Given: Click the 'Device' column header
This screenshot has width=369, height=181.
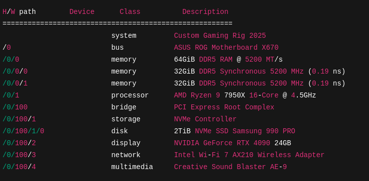Looking at the screenshot, I should coord(82,12).
